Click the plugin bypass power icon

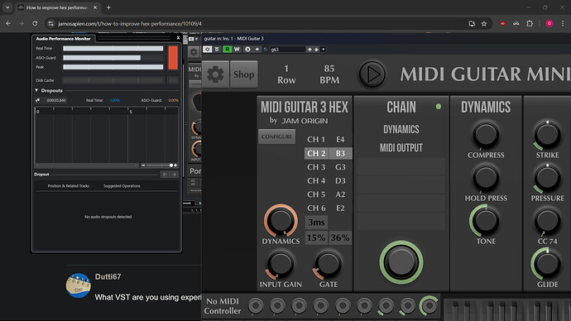pyautogui.click(x=207, y=49)
